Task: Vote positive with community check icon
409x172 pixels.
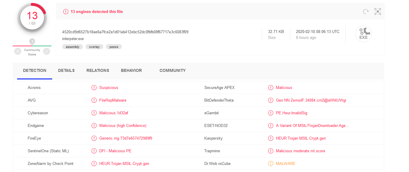Action: coord(47,51)
